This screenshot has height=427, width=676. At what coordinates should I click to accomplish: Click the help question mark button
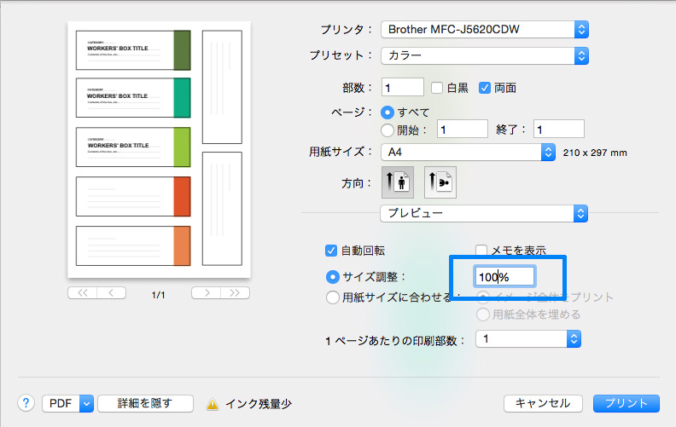coord(26,403)
